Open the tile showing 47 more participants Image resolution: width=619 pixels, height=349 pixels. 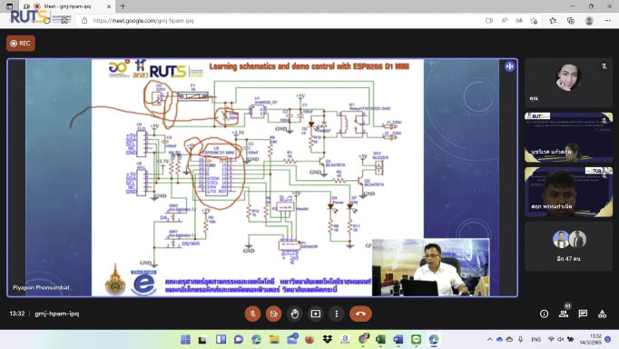(568, 245)
